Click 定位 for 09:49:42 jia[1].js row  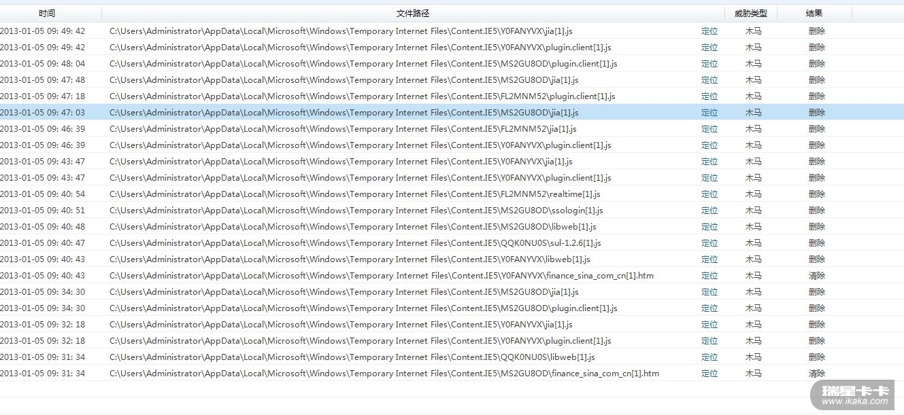click(709, 31)
